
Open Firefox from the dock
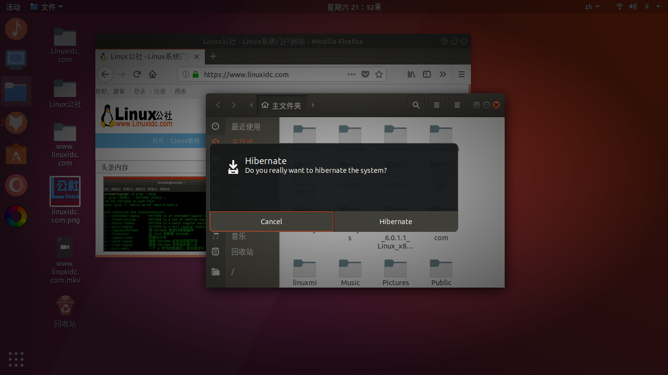(x=16, y=123)
